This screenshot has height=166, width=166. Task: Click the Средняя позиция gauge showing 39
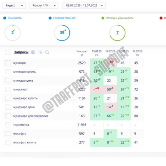pos(62,33)
